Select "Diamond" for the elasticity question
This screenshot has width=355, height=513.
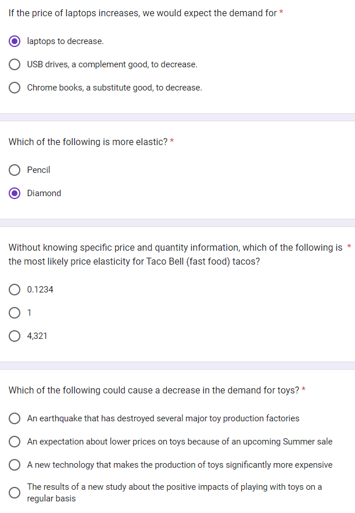(45, 193)
